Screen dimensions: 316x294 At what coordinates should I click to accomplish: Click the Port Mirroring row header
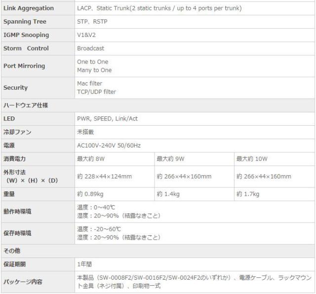[24, 66]
